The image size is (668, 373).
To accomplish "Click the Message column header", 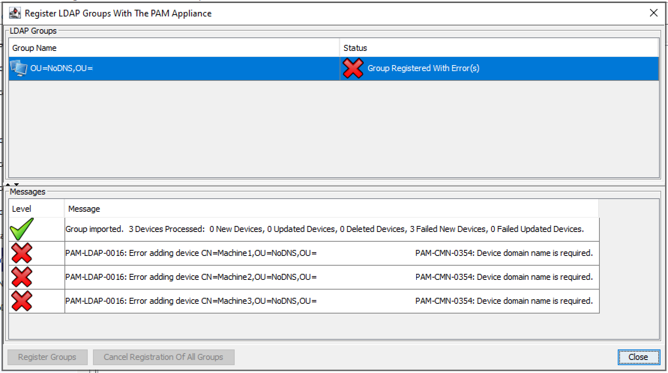I will [x=331, y=209].
